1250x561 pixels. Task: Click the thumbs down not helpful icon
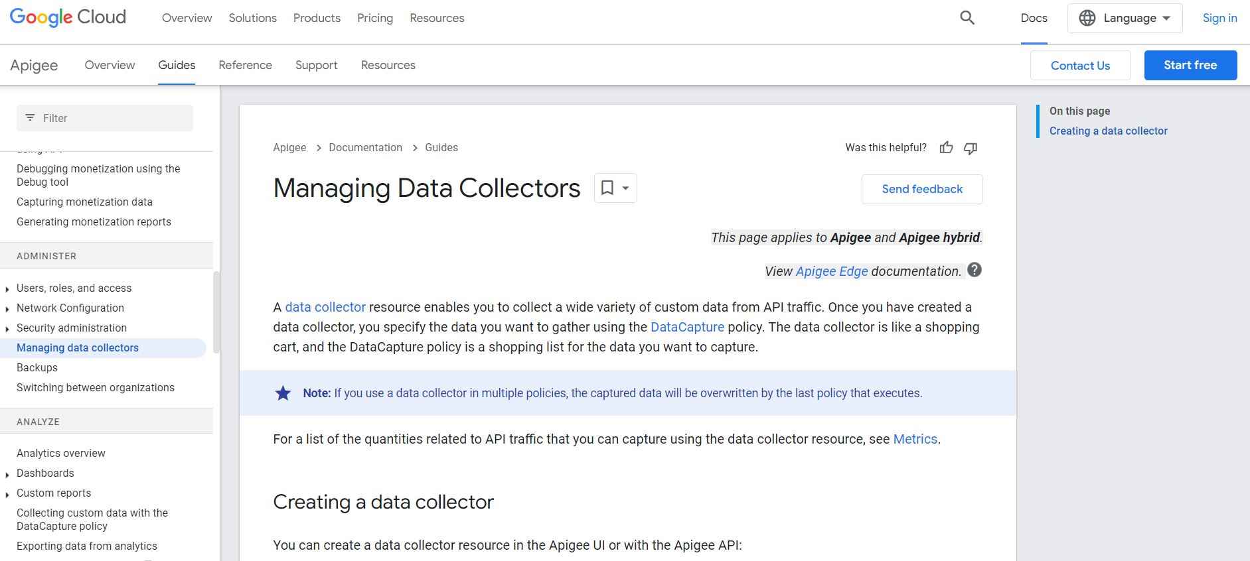point(971,148)
